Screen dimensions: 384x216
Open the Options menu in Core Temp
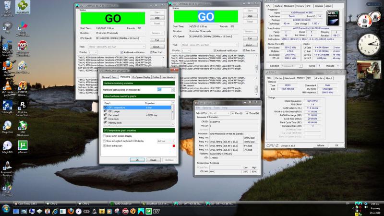point(207,108)
